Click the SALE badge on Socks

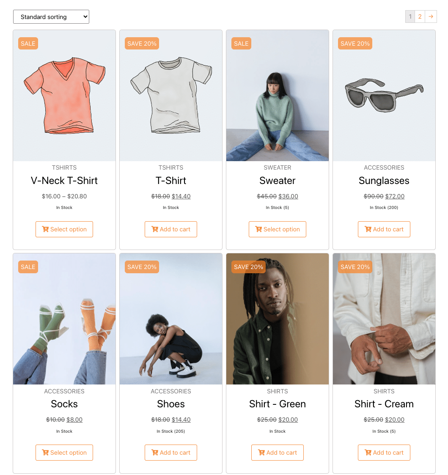click(28, 267)
